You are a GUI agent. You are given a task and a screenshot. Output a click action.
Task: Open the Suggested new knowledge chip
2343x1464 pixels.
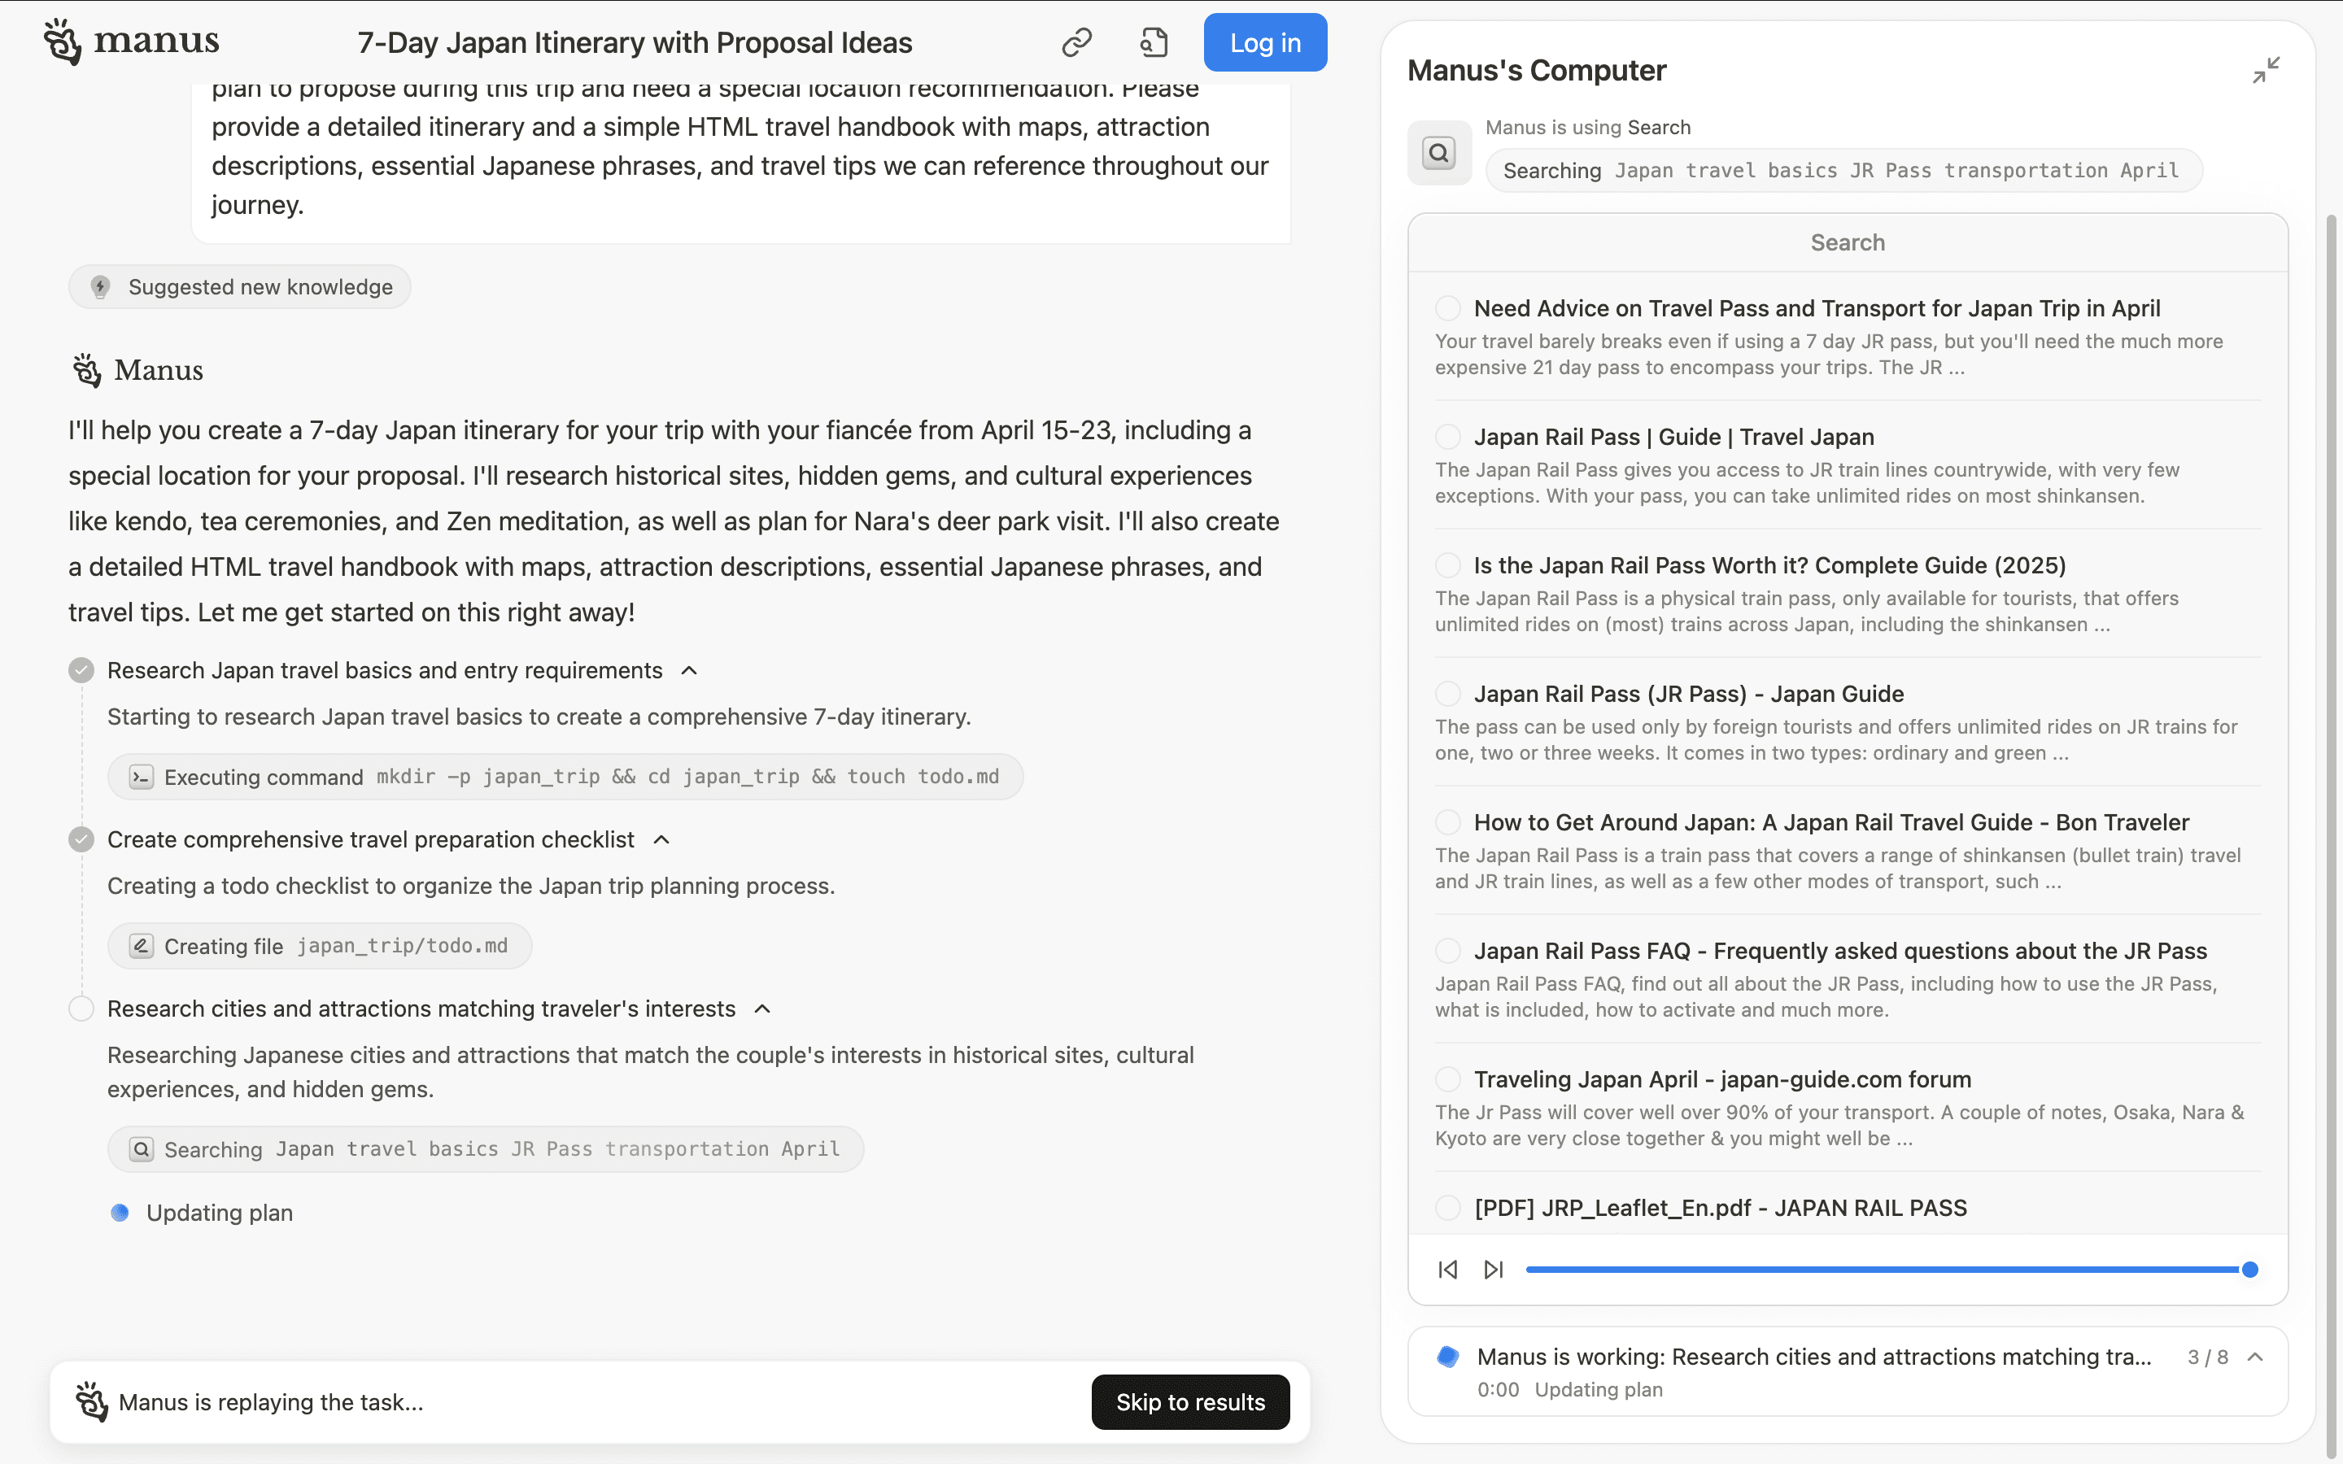pyautogui.click(x=240, y=286)
